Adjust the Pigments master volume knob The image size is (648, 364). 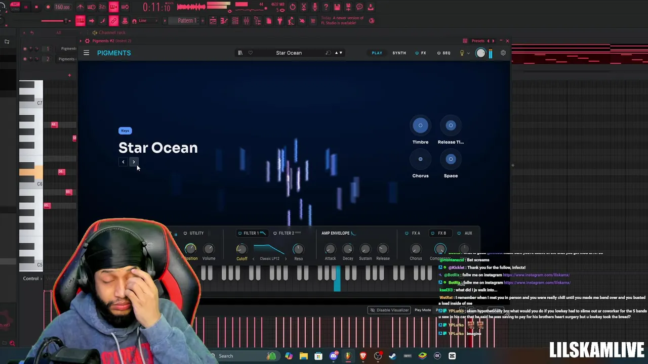480,53
